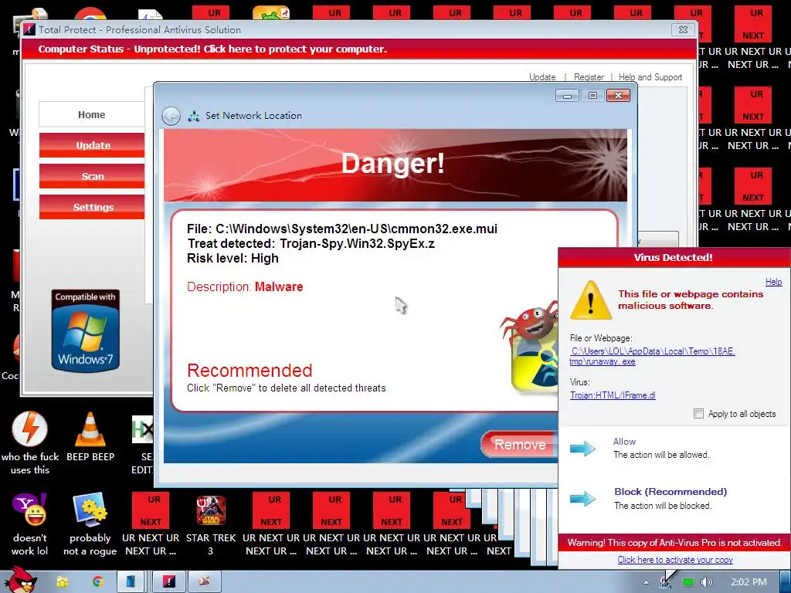Show hidden tray icons arrow
This screenshot has width=791, height=593.
click(647, 582)
